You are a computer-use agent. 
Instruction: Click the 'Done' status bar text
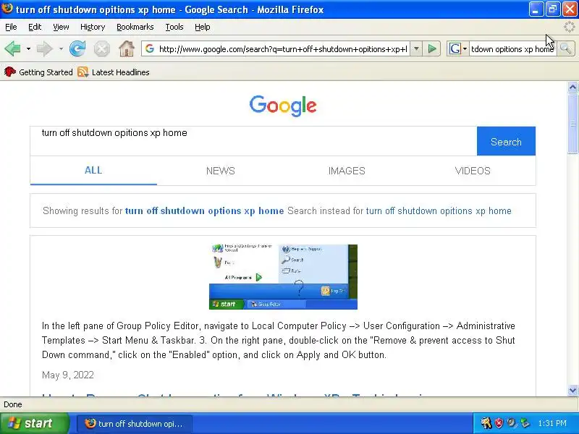(13, 404)
